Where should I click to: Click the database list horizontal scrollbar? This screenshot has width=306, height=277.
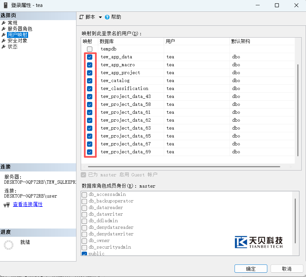[184, 167]
